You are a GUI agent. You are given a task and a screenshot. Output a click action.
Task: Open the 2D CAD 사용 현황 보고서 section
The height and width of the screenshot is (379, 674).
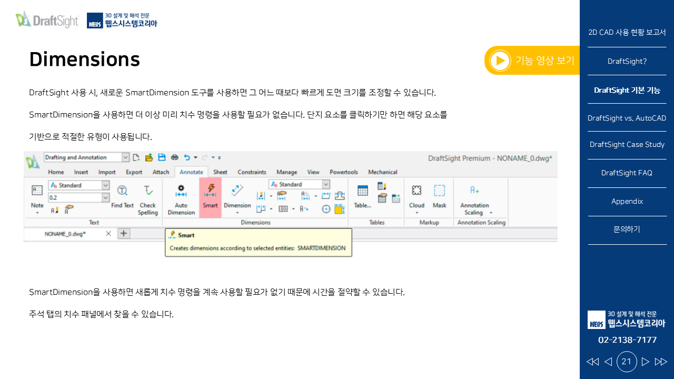(x=627, y=32)
